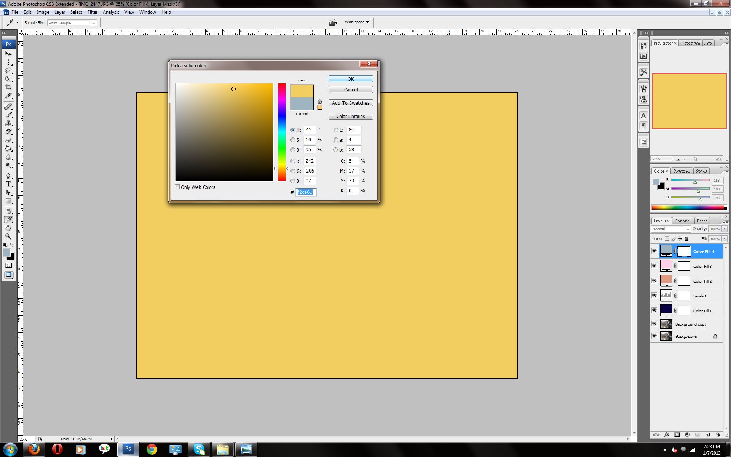Select the Type tool

point(8,184)
